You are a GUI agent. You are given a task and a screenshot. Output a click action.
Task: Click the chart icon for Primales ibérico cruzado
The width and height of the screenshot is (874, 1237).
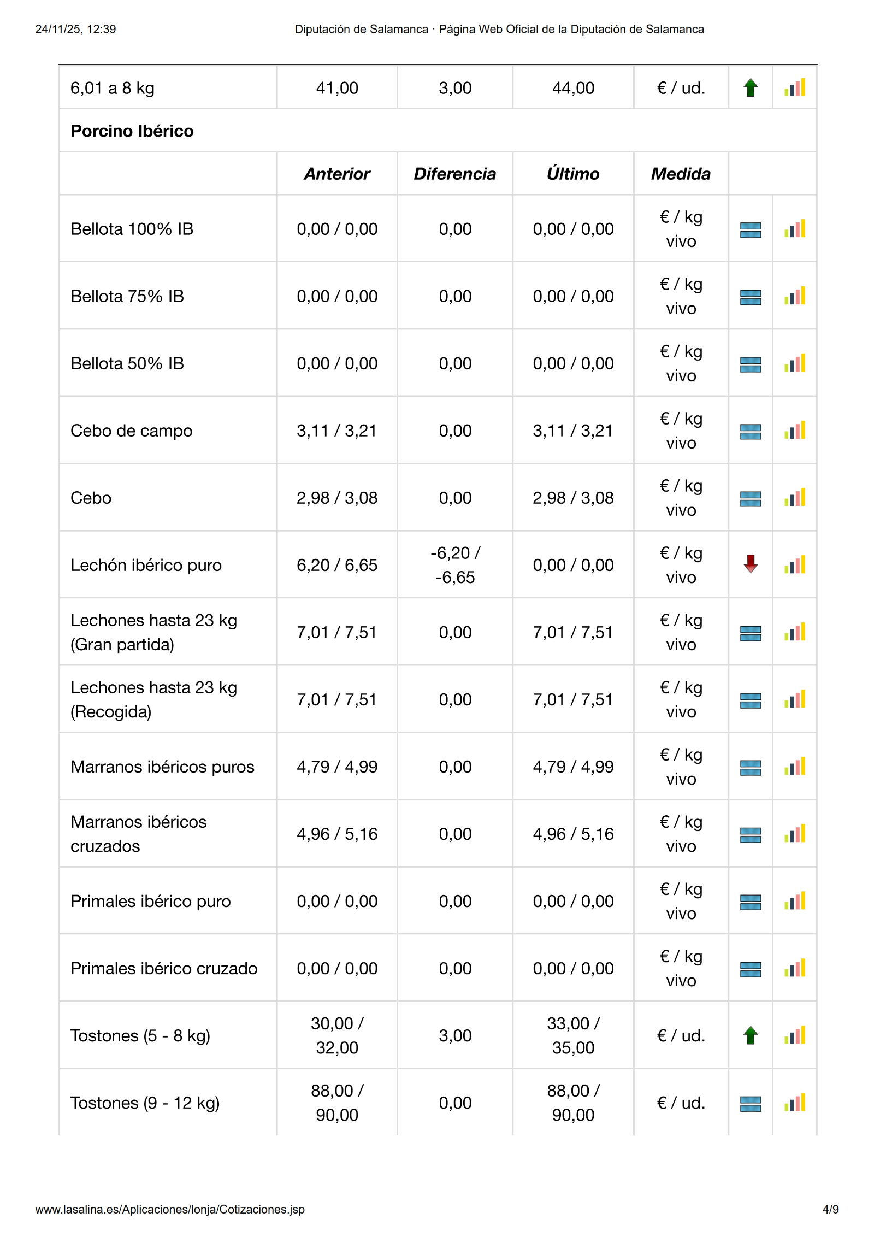(x=795, y=968)
